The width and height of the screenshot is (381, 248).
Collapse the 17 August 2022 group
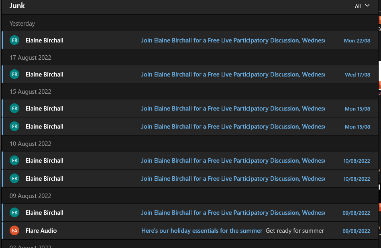[x=31, y=58]
